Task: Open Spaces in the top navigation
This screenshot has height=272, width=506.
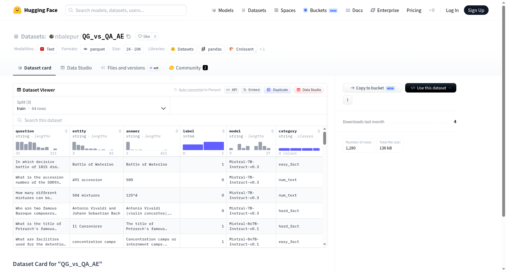Action: [285, 10]
